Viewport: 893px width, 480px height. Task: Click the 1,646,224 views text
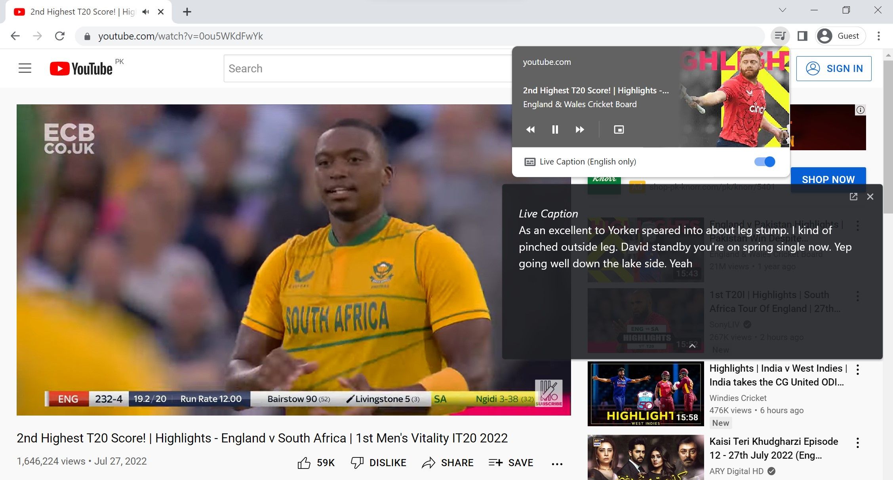51,461
